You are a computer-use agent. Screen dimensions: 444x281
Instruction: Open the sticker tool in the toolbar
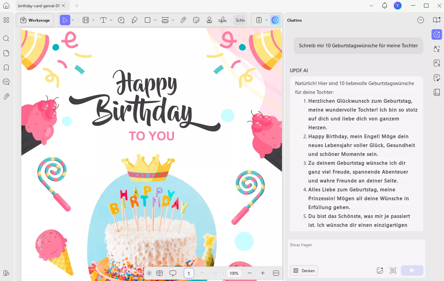coord(196,20)
